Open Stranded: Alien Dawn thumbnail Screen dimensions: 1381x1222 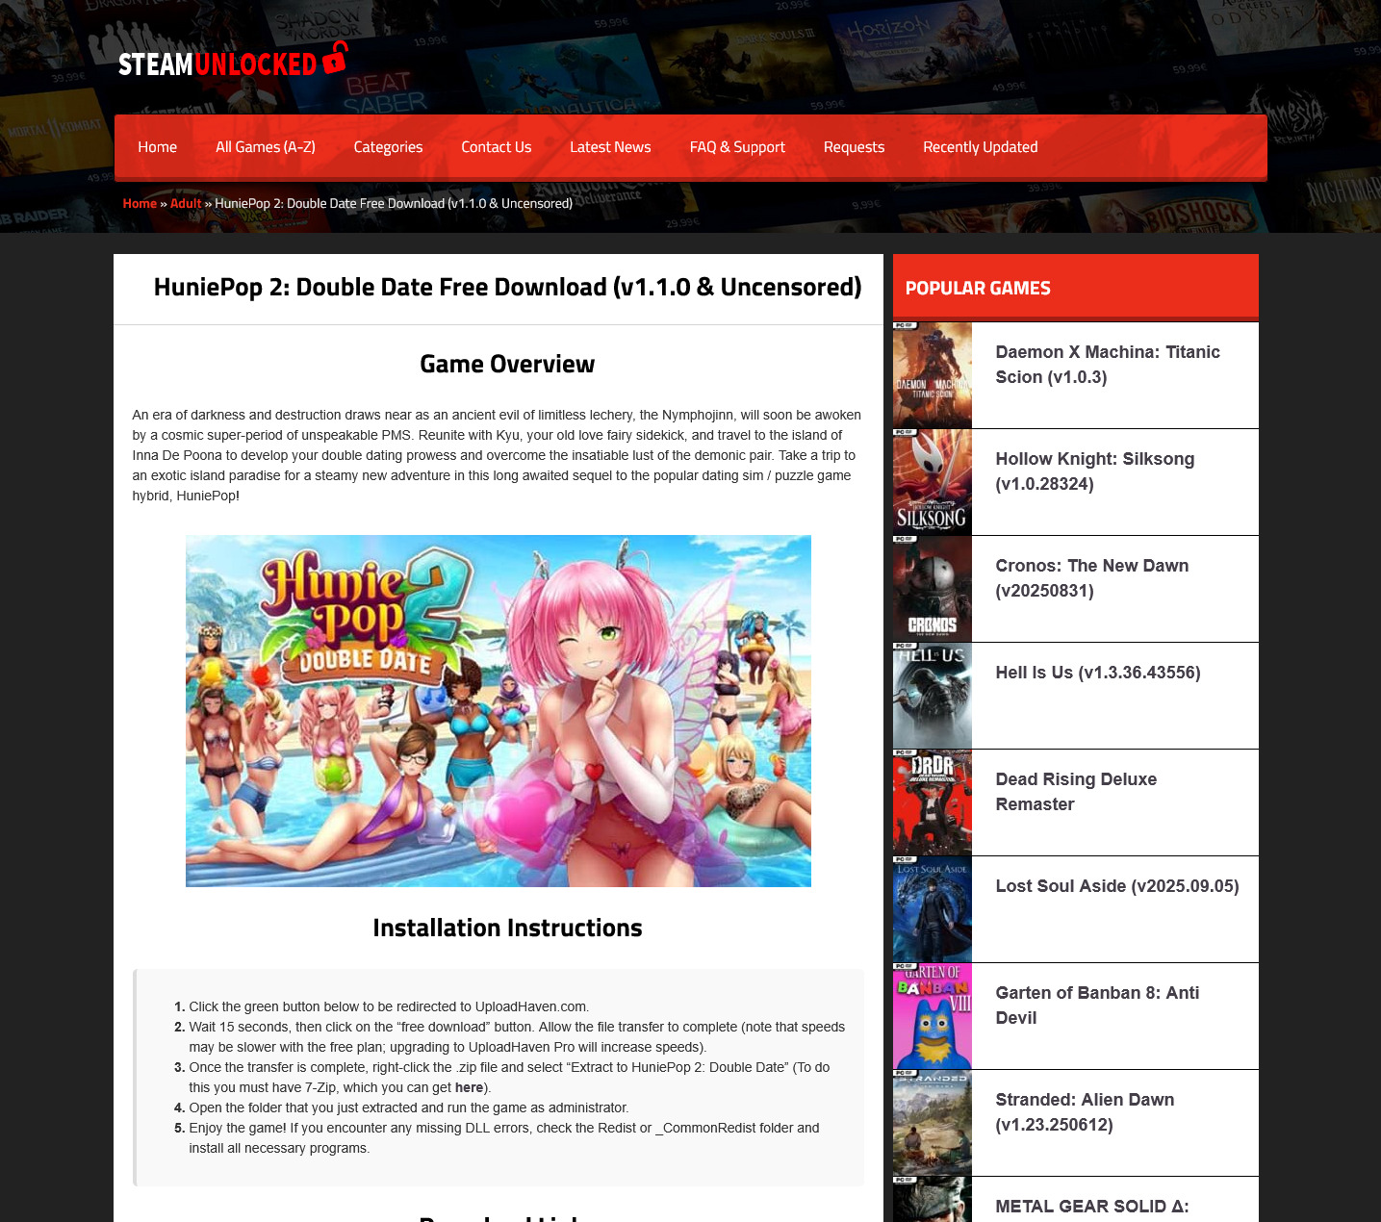pyautogui.click(x=933, y=1123)
